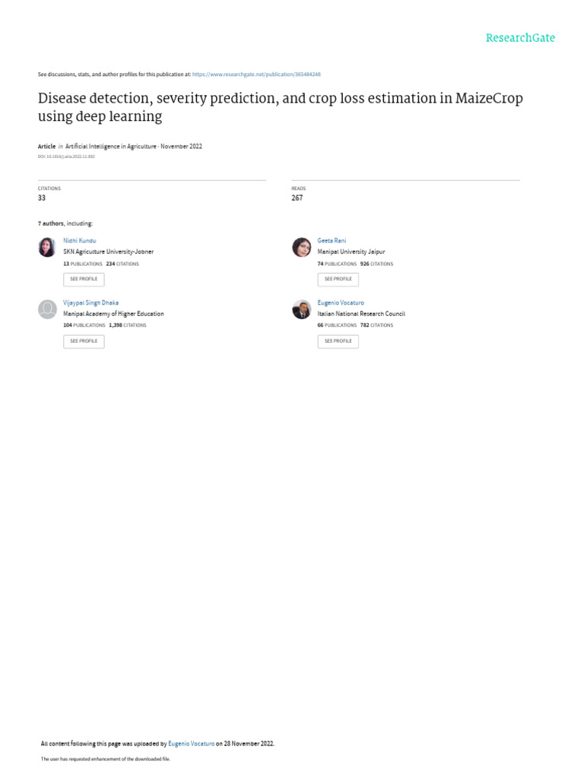Viewport: 584px width, 778px height.
Task: Click the paper title heading
Action: coord(280,107)
